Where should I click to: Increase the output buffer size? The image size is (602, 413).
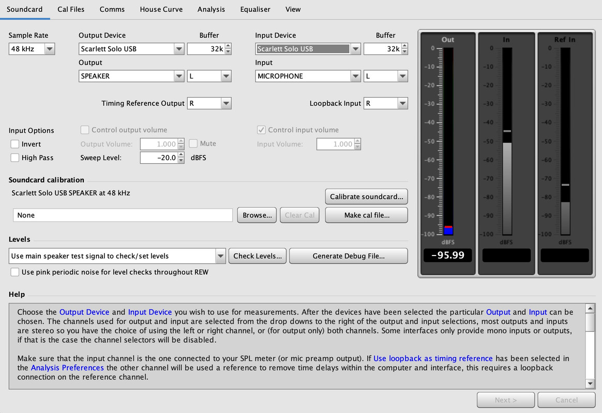[229, 46]
